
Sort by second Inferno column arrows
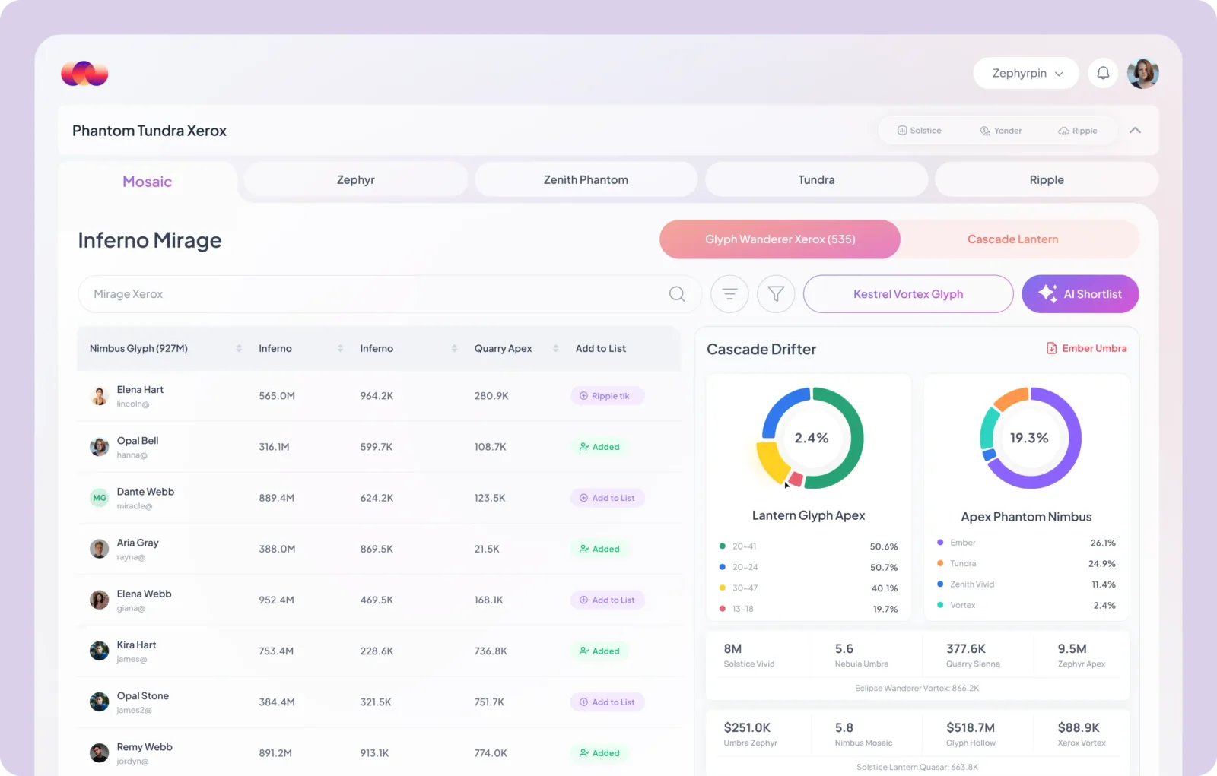point(454,348)
